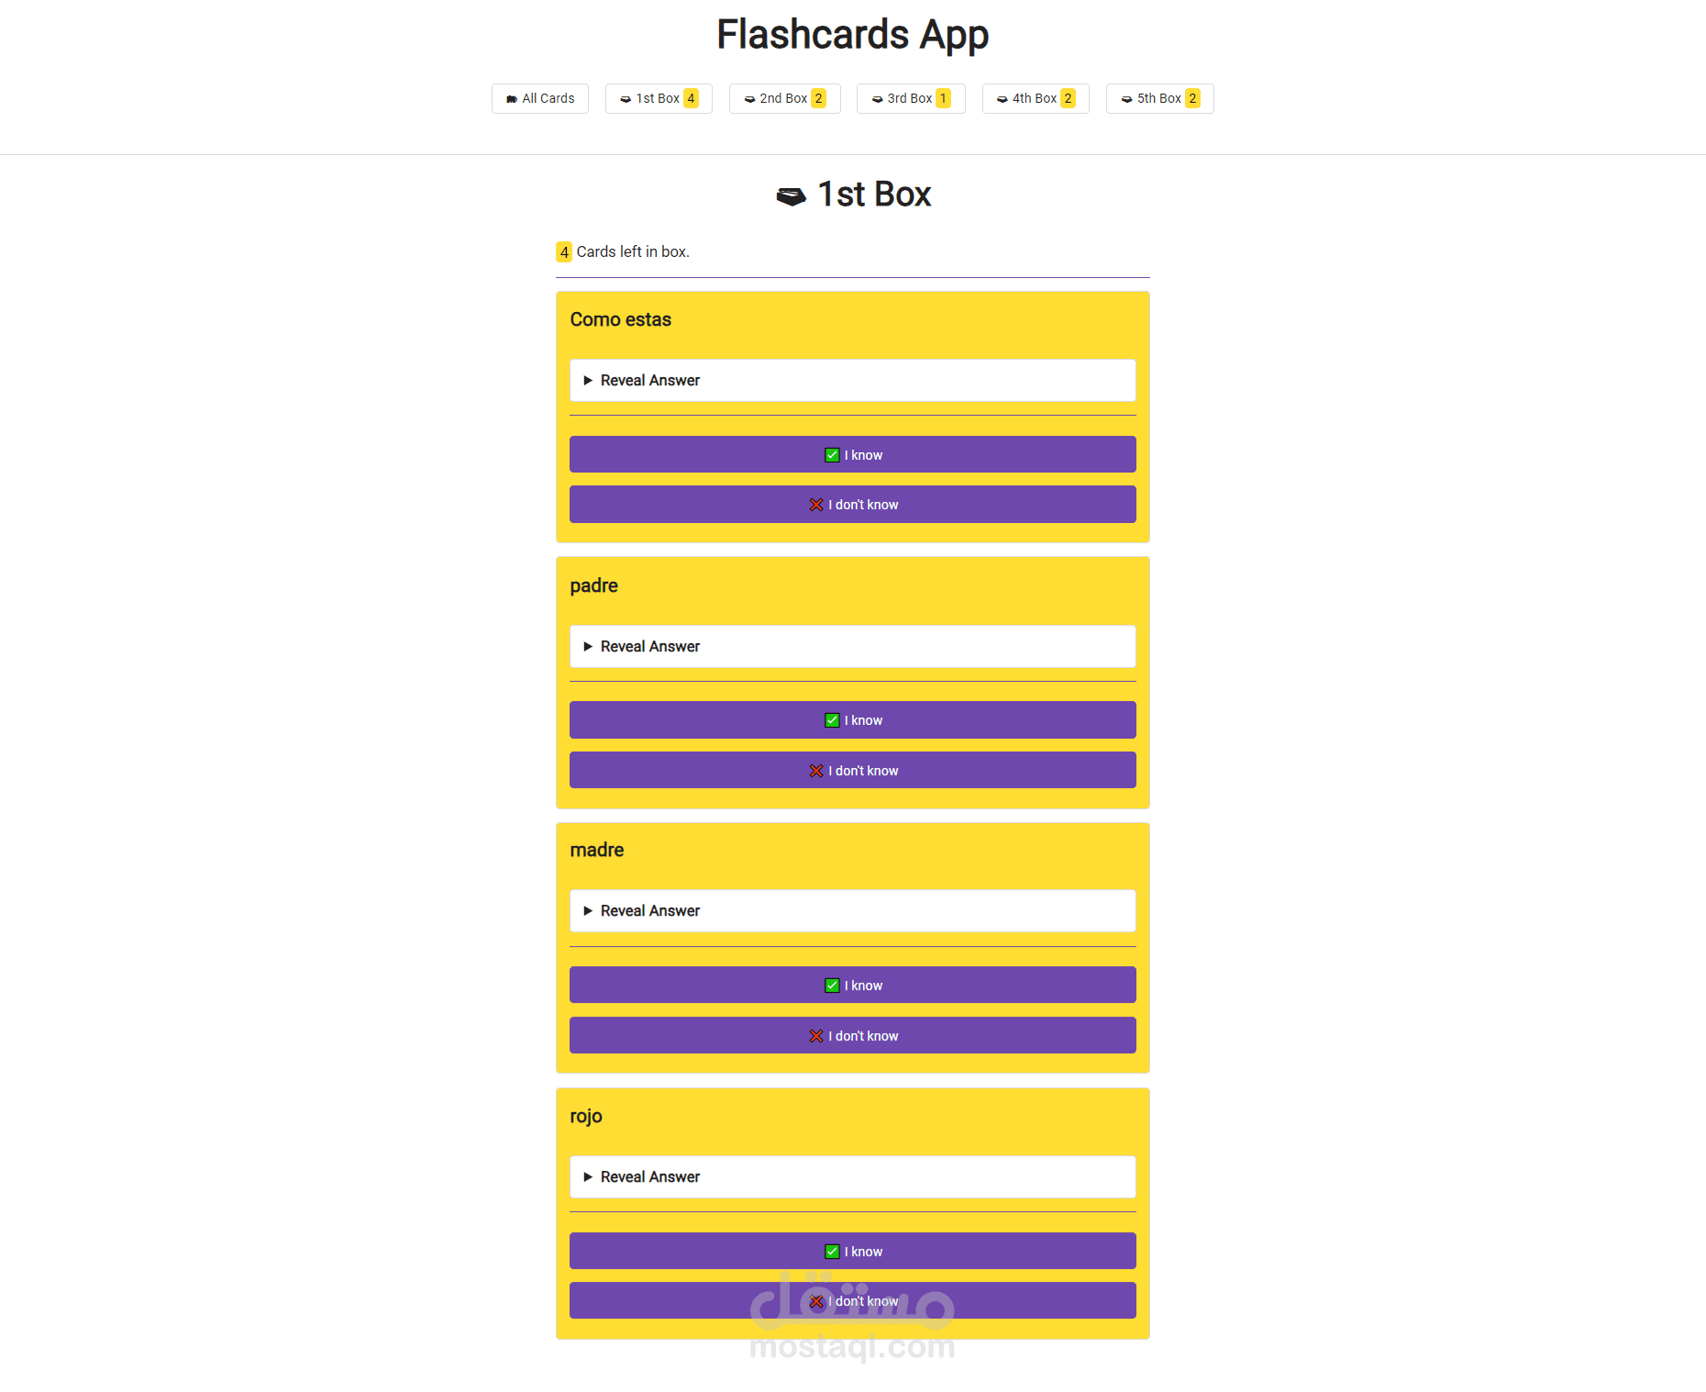This screenshot has height=1392, width=1706.
Task: Click the 3rd Box tray icon
Action: coord(877,99)
